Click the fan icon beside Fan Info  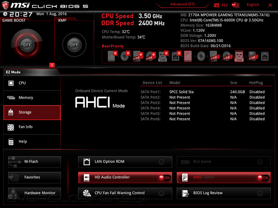tap(11, 127)
